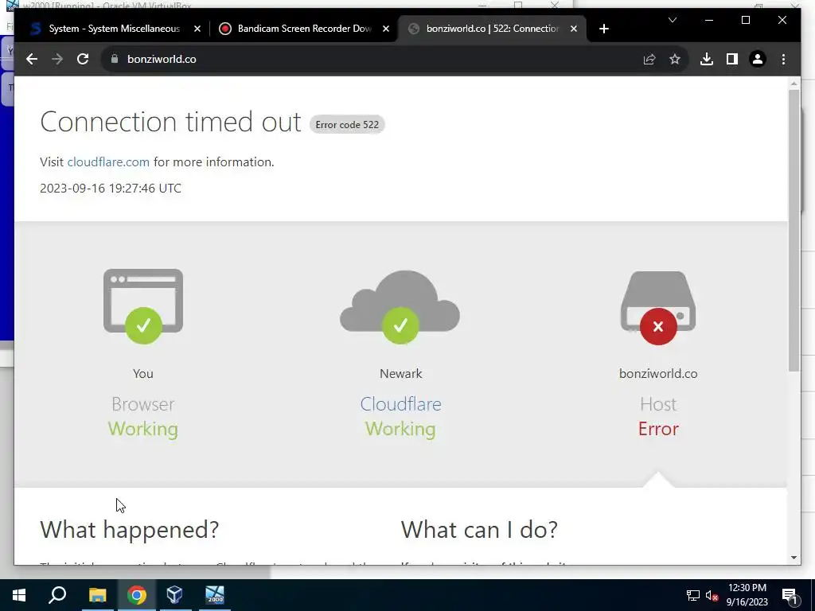View site information via the padlock icon
Viewport: 815px width, 611px height.
click(x=115, y=59)
